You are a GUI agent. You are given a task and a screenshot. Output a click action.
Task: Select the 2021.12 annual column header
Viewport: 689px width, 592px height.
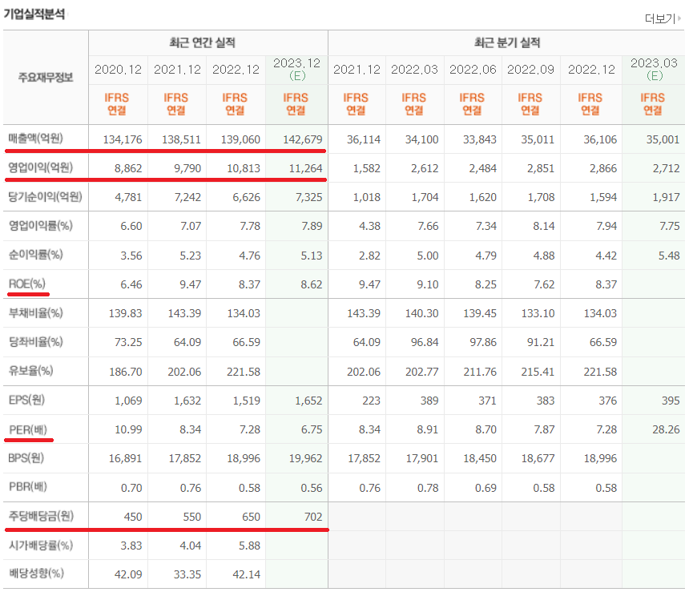coord(176,70)
